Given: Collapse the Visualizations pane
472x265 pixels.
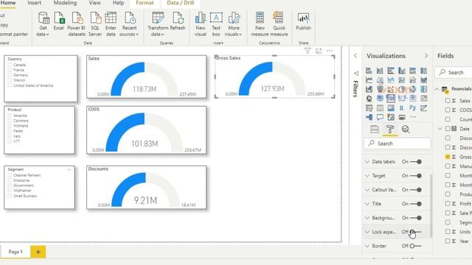Looking at the screenshot, I should [426, 56].
